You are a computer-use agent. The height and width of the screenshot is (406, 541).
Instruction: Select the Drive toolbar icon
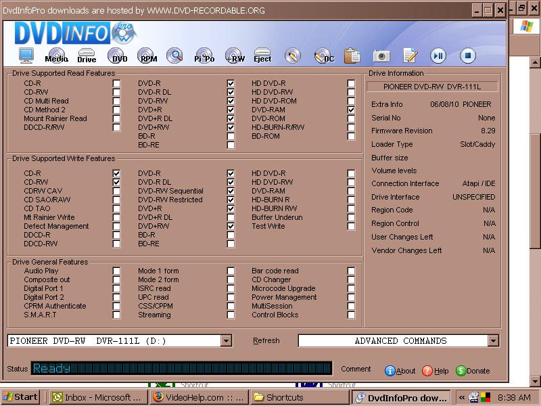87,55
